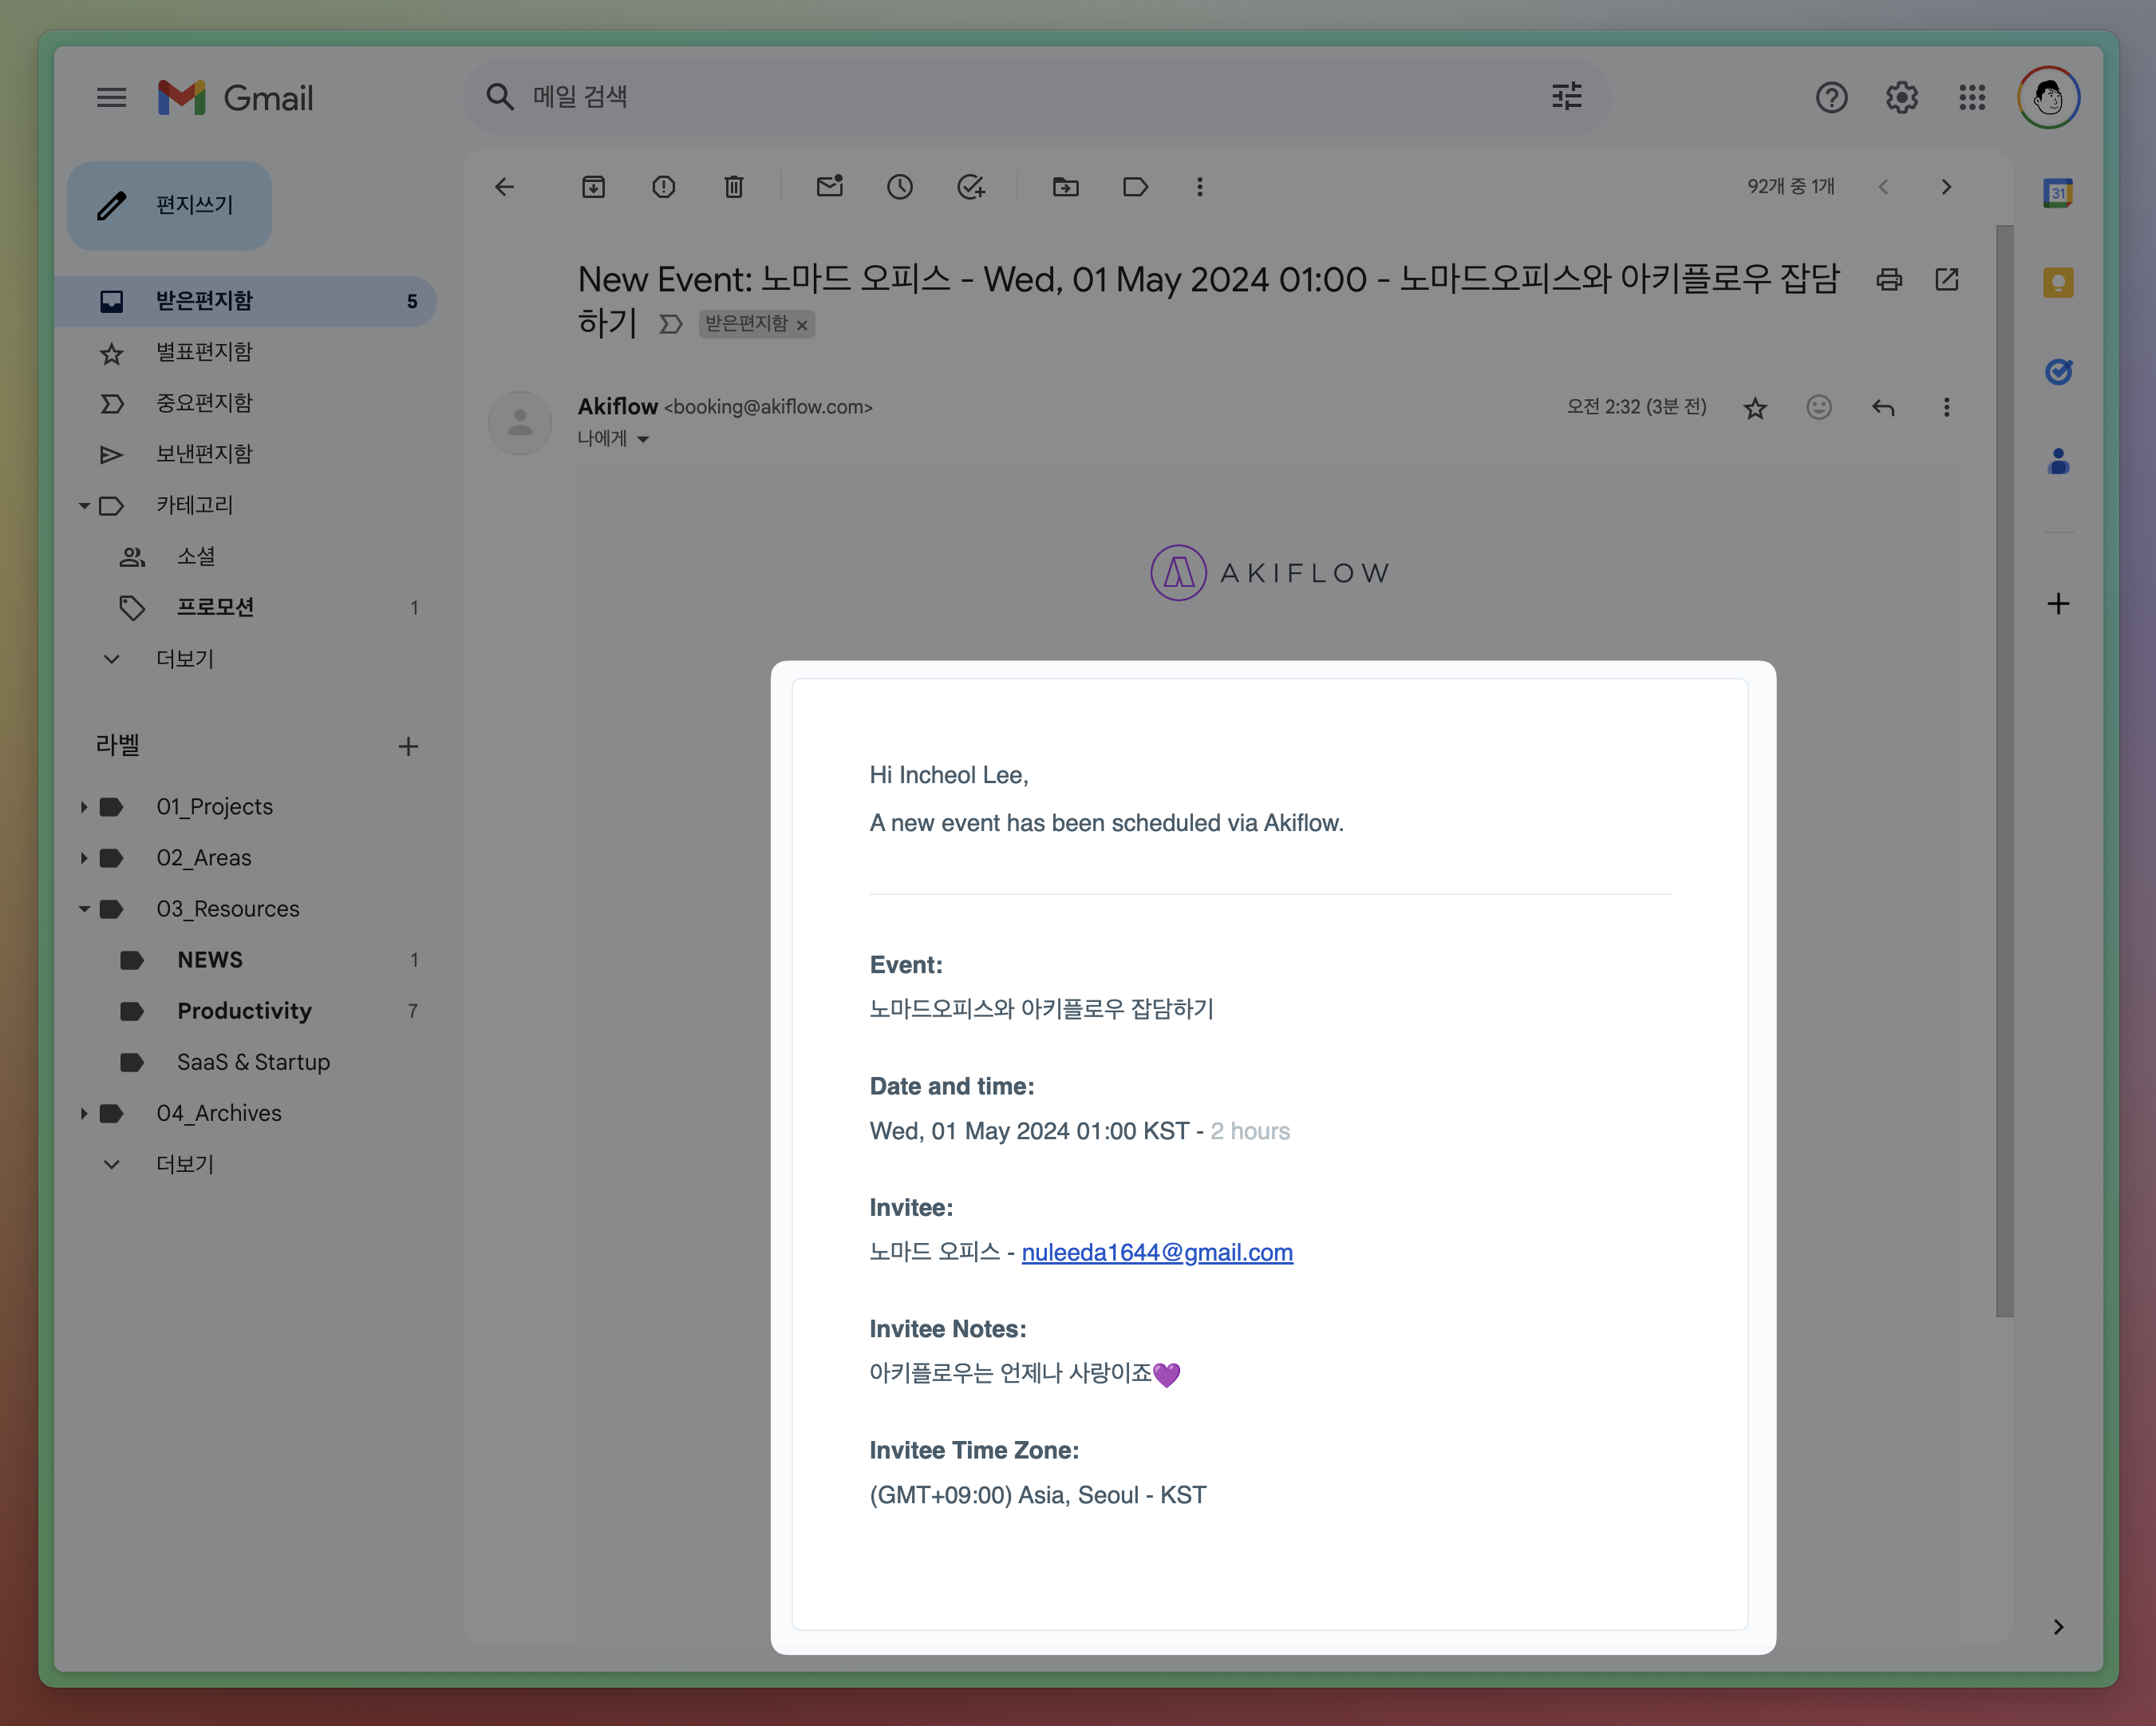Click the Gmail logo
The width and height of the screenshot is (2156, 1726).
coord(235,98)
